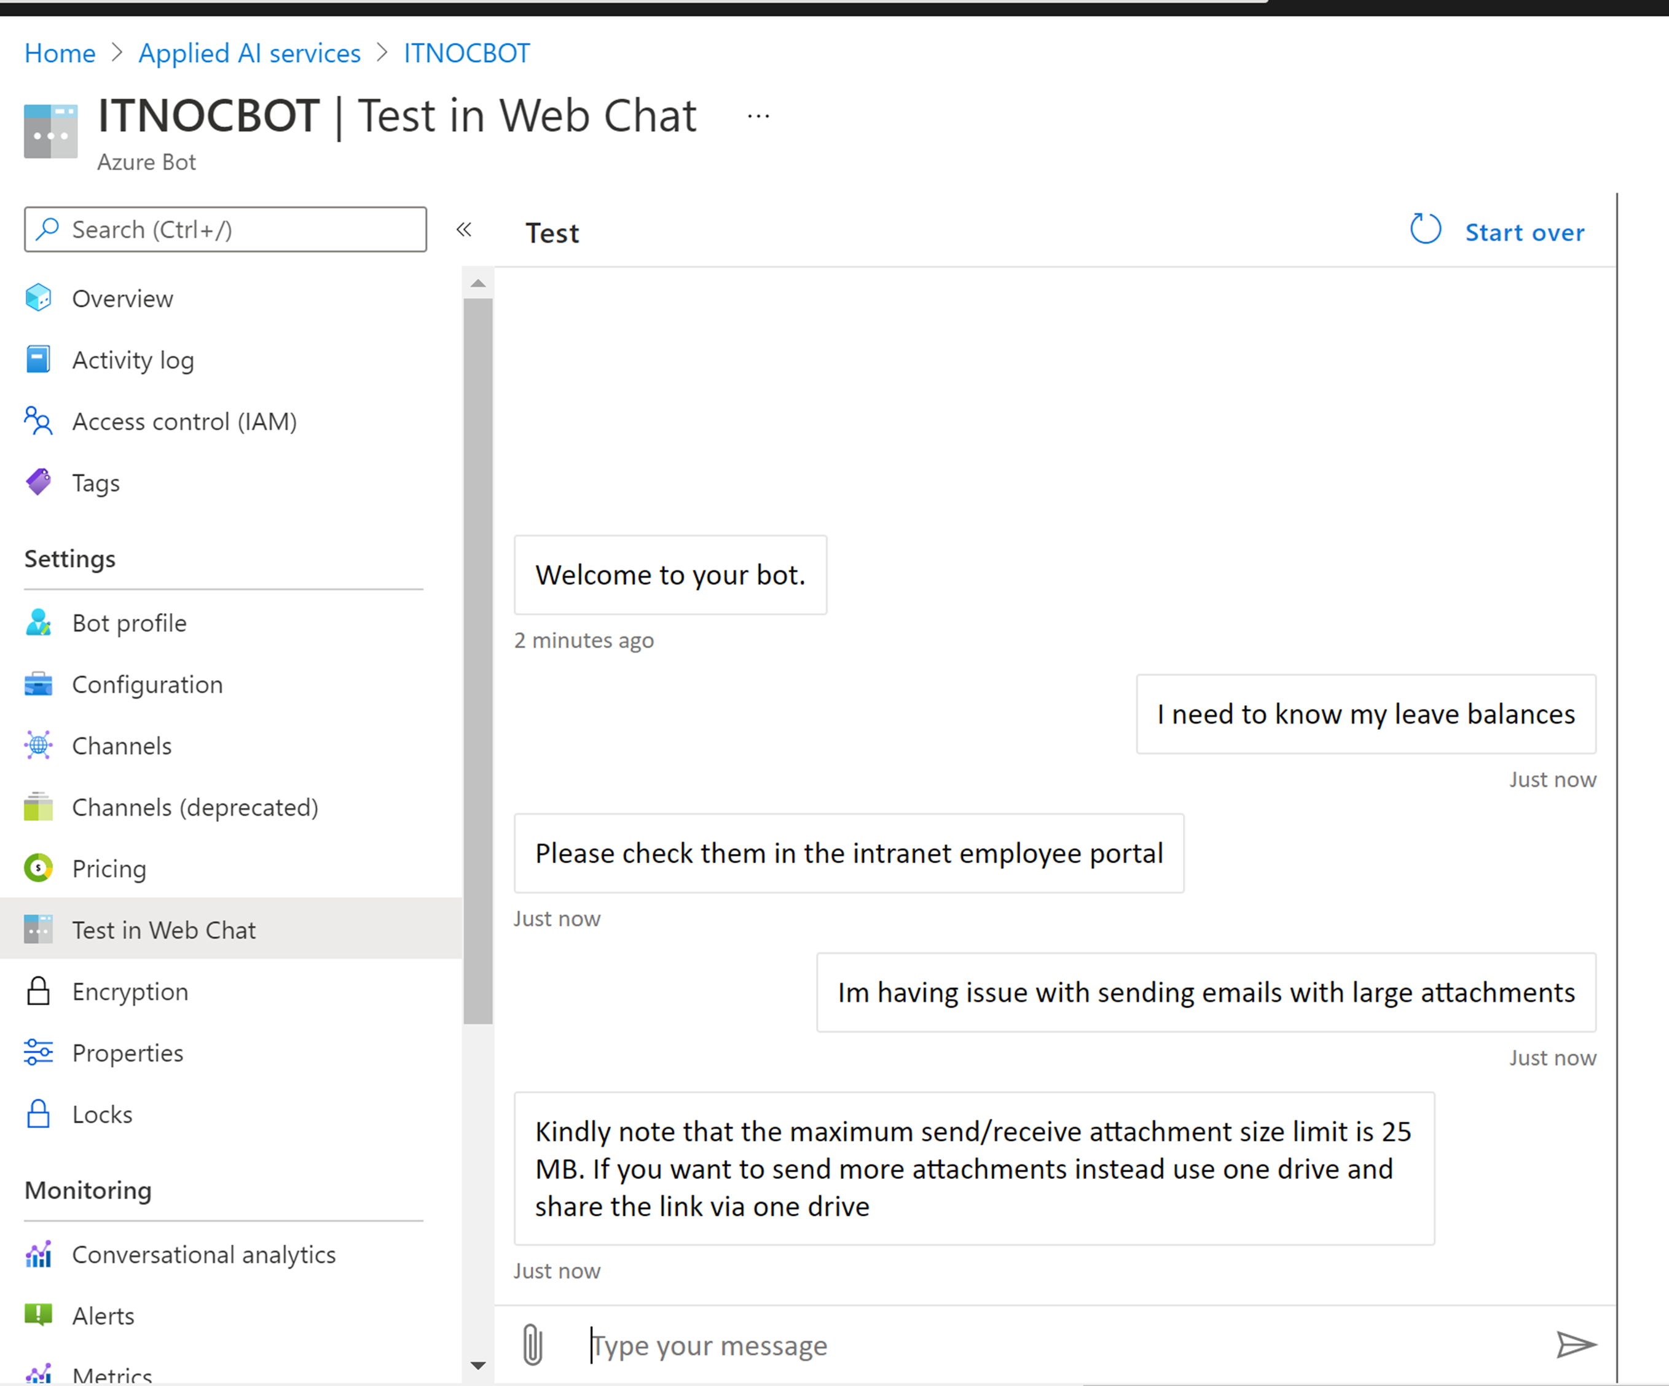Open the more options ellipsis menu

pos(758,117)
